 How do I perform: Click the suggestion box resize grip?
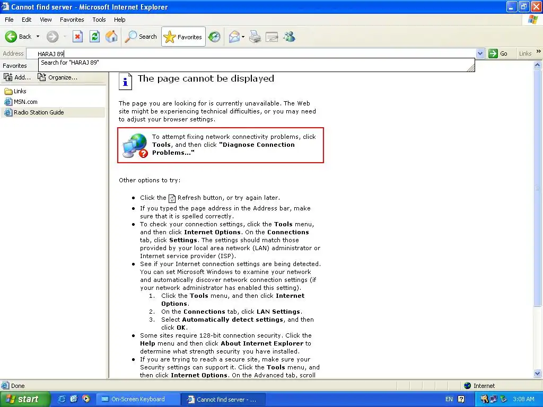471,68
